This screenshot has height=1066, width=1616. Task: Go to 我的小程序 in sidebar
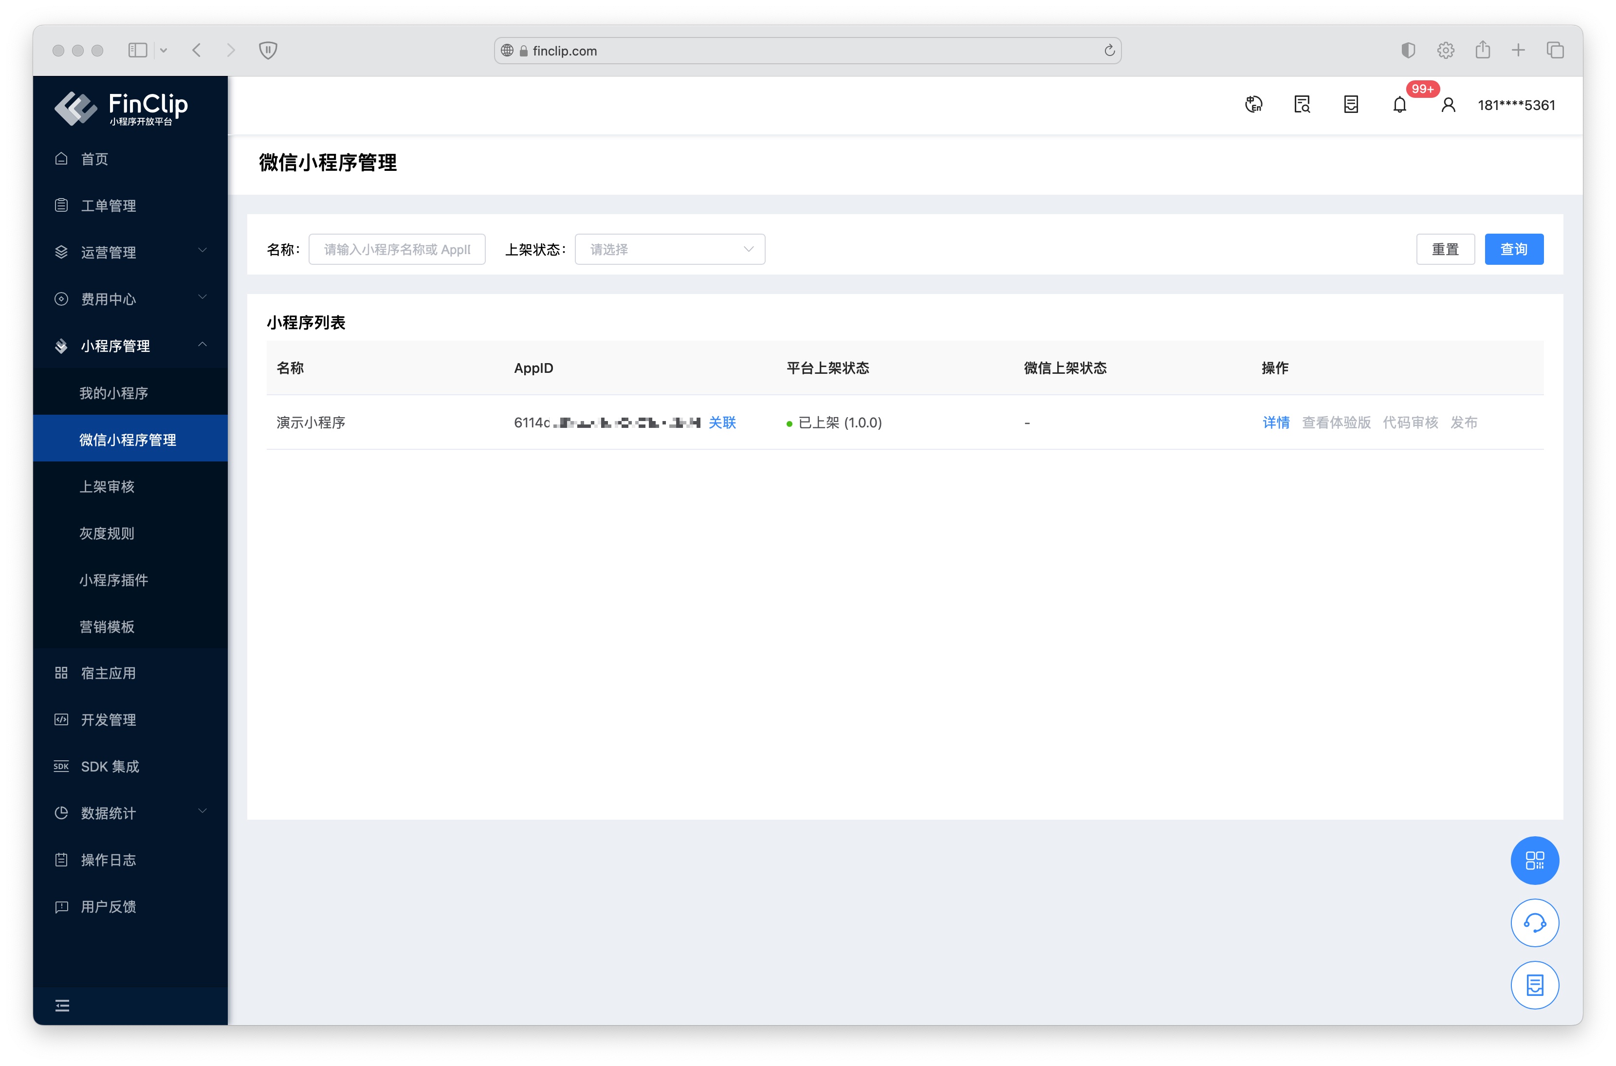pos(113,393)
